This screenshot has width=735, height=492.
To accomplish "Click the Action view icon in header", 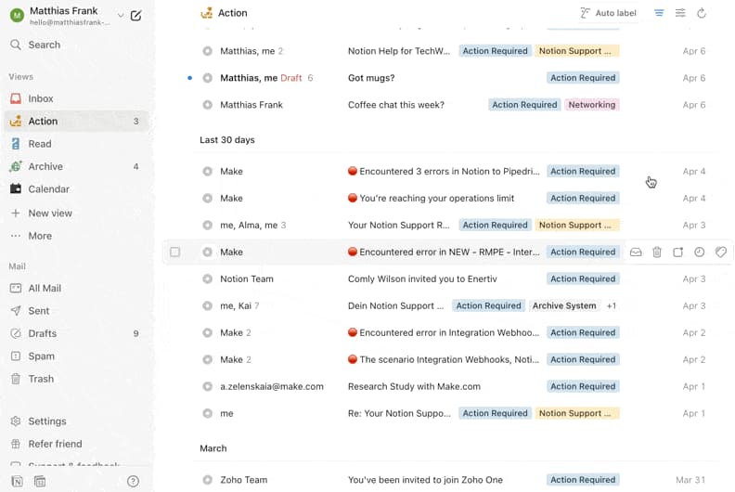I will point(206,13).
